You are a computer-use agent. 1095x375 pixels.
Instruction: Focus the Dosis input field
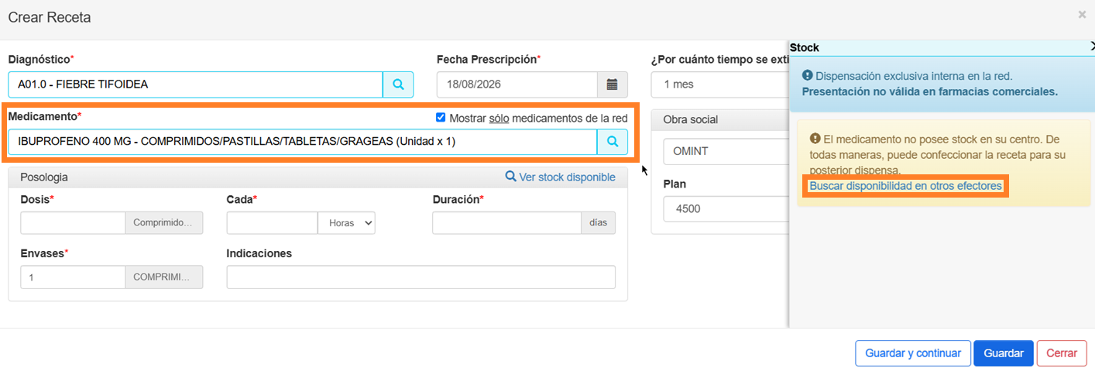click(x=73, y=223)
